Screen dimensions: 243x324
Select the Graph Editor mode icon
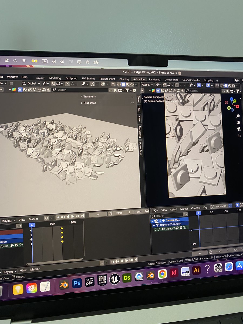tap(154, 210)
